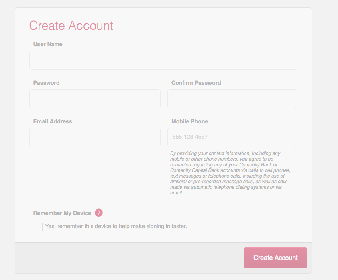
Task: Focus the User Name text field
Action: pos(163,60)
